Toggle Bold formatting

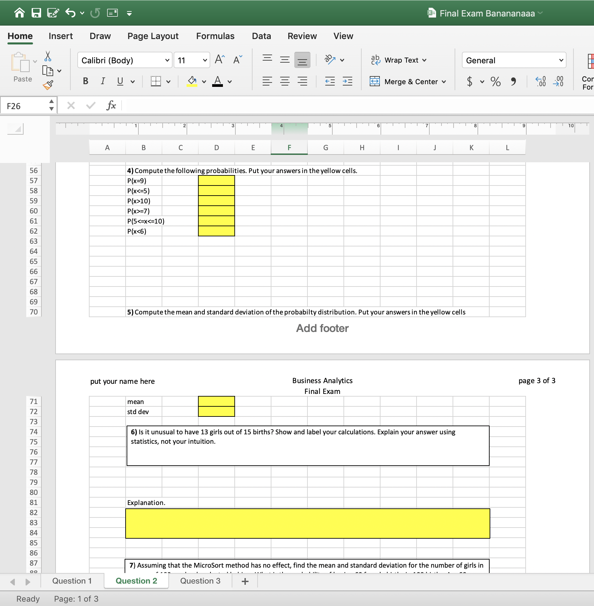point(86,81)
